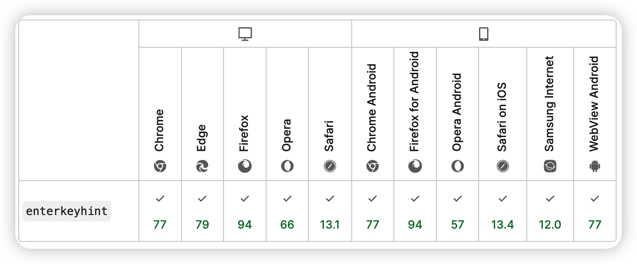
Task: Expand Safari 13.1 support details
Action: [x=330, y=211]
